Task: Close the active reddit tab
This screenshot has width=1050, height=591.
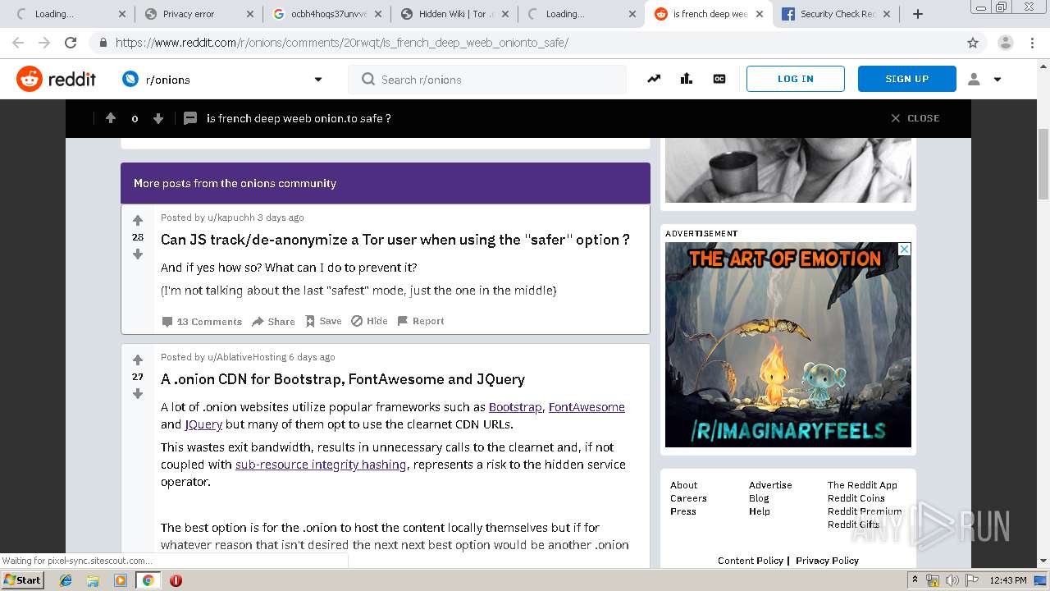Action: (x=759, y=14)
